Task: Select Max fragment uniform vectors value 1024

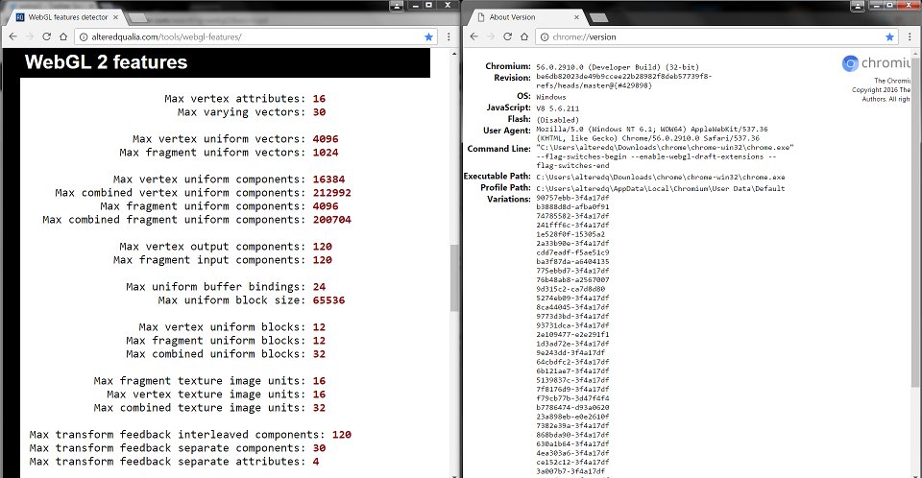Action: 326,153
